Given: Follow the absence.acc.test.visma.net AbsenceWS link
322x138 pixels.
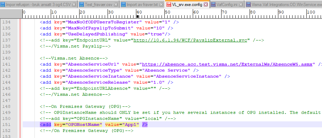Looking at the screenshot, I should (227, 64).
